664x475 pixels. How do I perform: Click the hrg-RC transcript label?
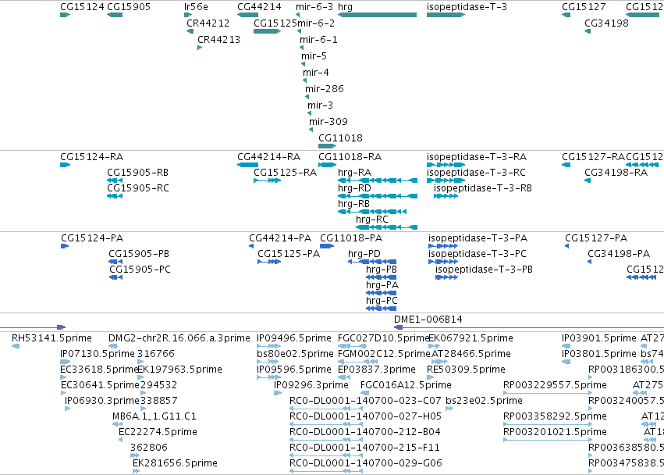pos(372,220)
